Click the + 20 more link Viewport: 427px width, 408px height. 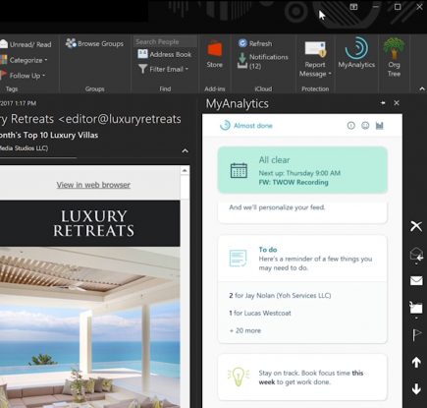click(x=245, y=330)
